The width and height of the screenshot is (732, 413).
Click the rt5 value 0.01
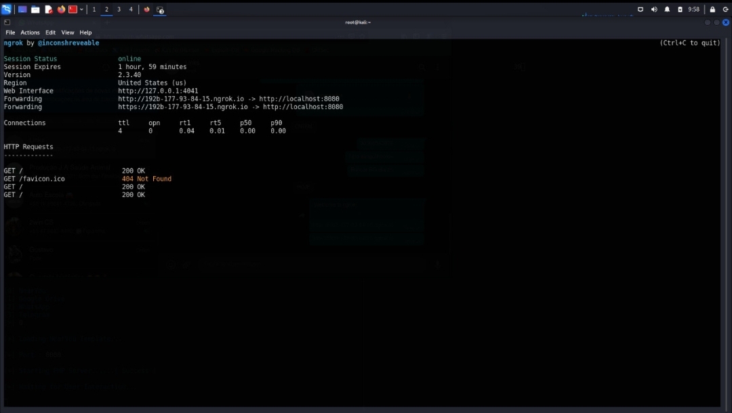click(217, 131)
